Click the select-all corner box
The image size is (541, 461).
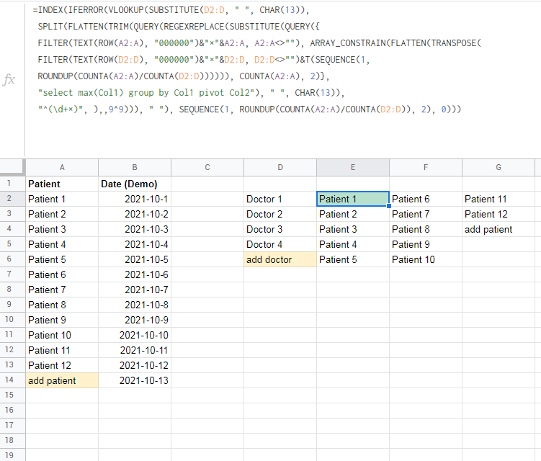click(12, 167)
